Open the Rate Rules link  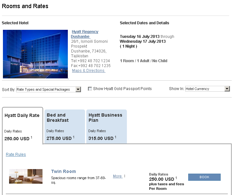tap(16, 155)
